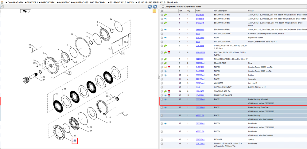Screen dimensions: 307x149
Task: Open part number link 228193A1
Action: coord(200,79)
